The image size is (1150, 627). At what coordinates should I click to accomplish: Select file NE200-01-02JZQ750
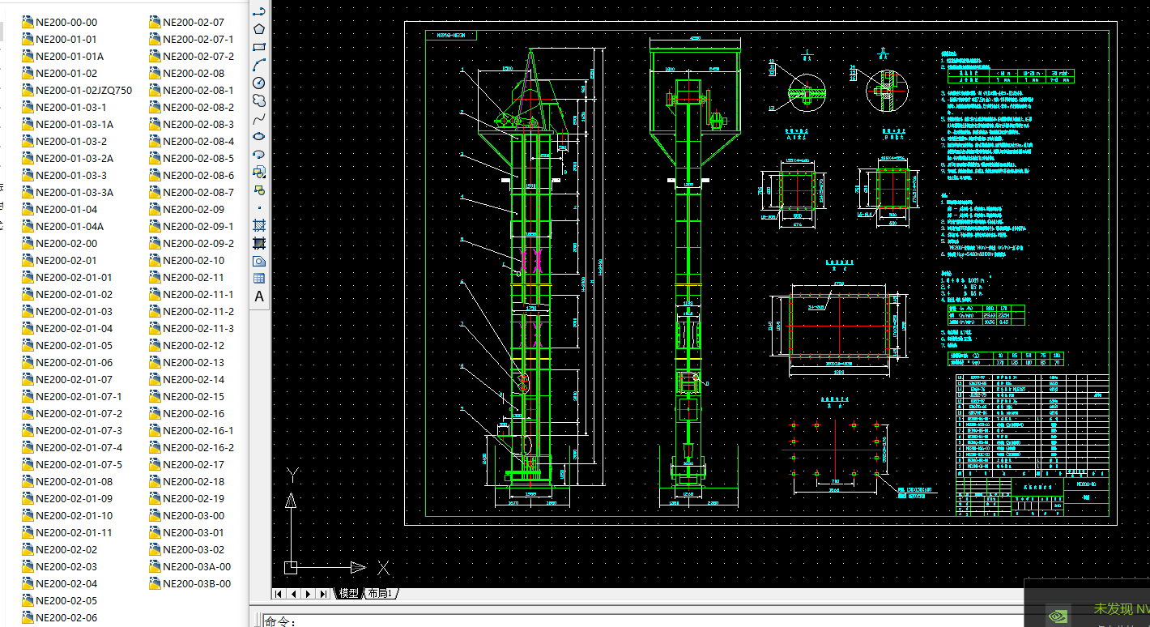(83, 90)
